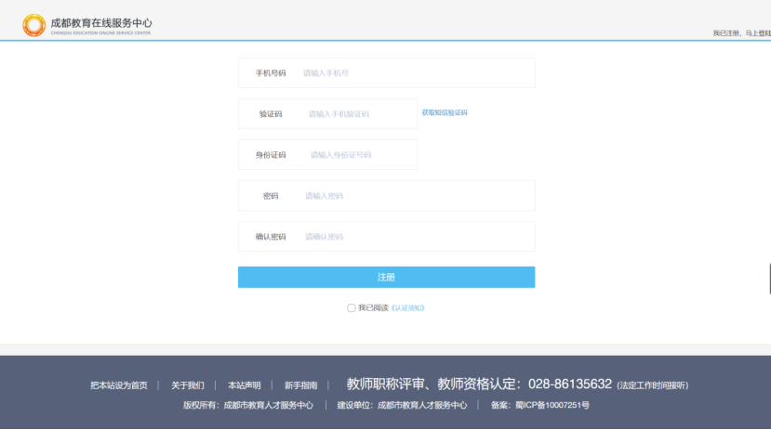Click 把本站设为首页 in the footer
Image resolution: width=771 pixels, height=430 pixels.
tap(119, 385)
